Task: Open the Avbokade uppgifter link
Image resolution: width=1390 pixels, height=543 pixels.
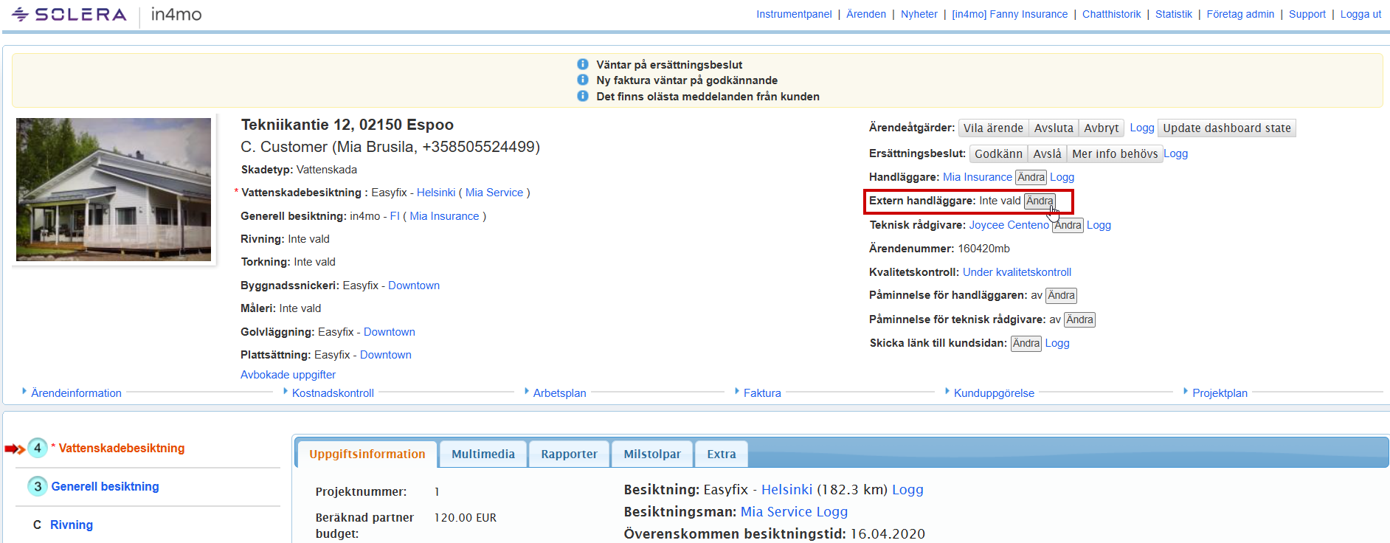Action: (x=288, y=375)
